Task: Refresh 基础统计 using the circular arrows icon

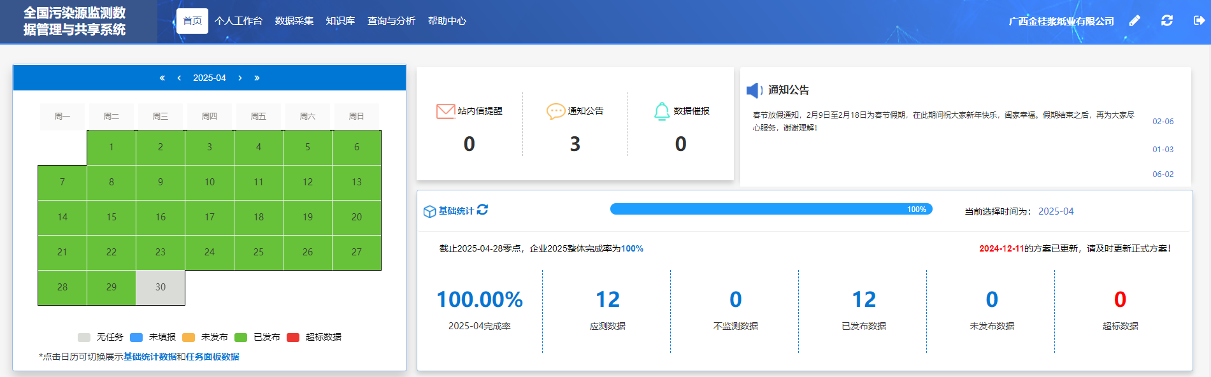Action: (482, 210)
